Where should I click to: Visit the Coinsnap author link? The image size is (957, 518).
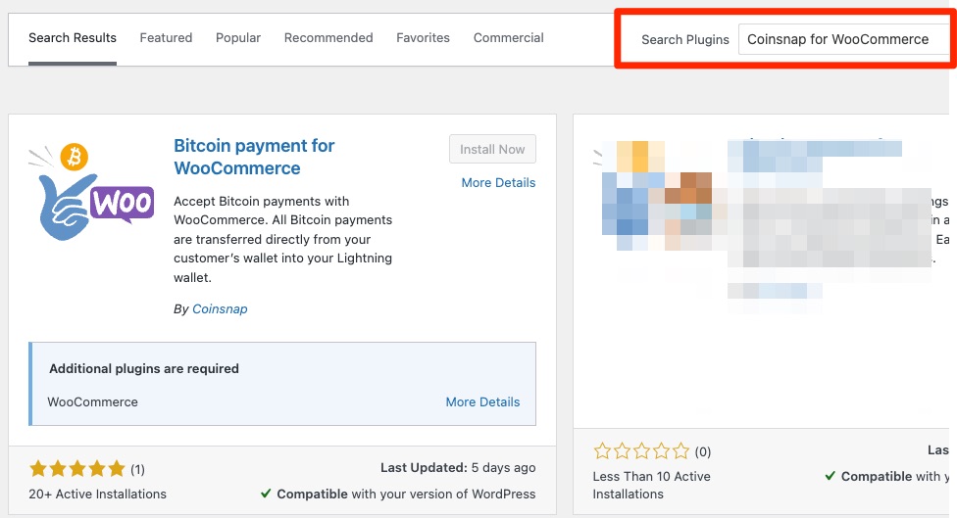220,309
